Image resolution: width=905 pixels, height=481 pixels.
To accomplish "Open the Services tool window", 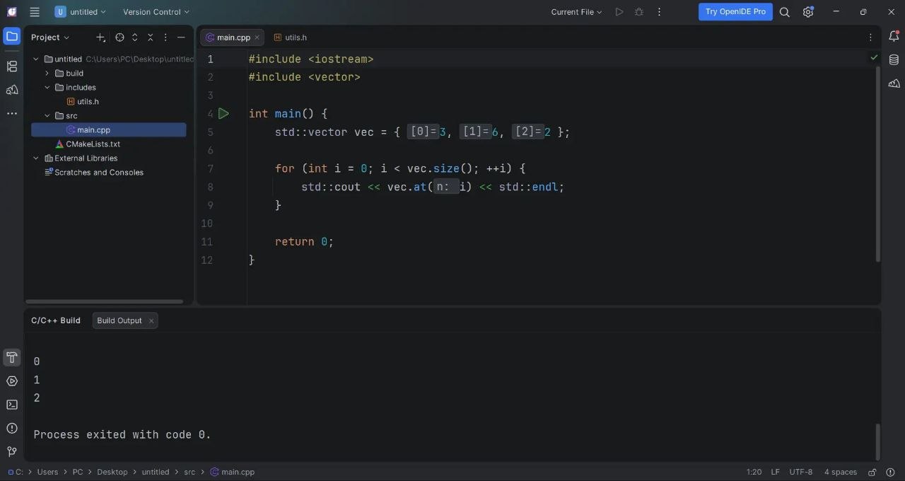I will [x=12, y=381].
